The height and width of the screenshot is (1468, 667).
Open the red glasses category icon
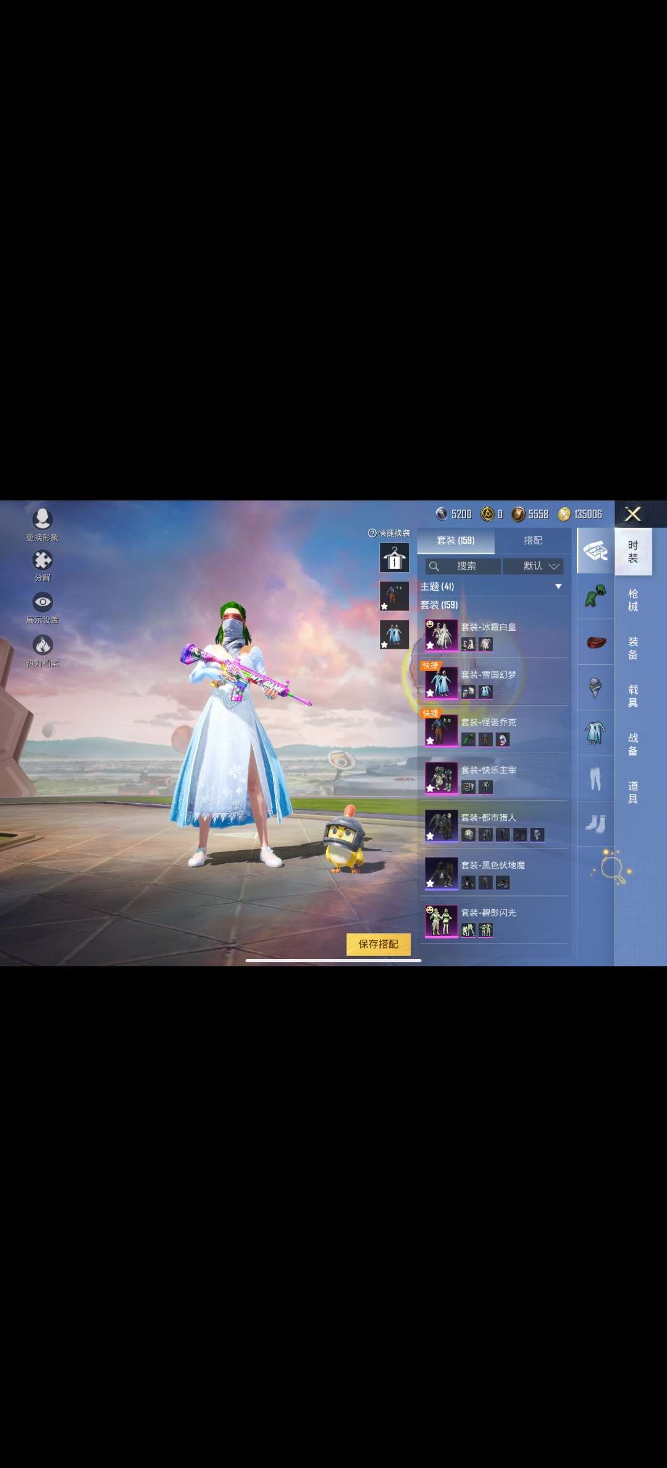[x=595, y=642]
